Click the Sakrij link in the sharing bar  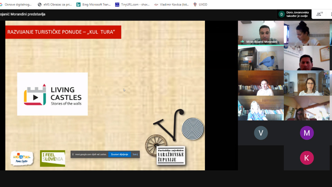[135, 154]
